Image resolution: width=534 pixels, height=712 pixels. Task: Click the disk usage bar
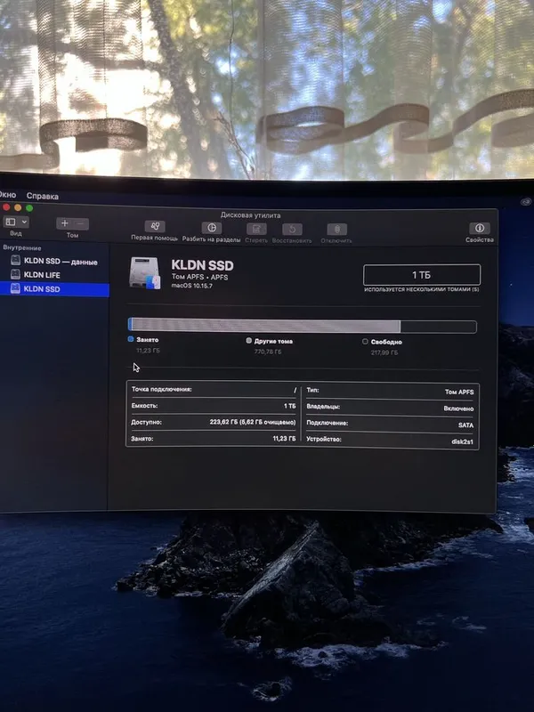(303, 326)
